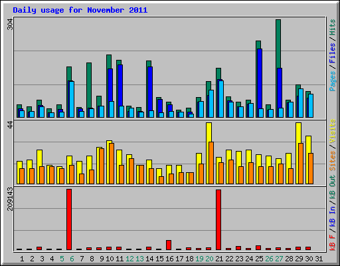
Task: Click the green weekend day label '6'
Action: point(72,259)
